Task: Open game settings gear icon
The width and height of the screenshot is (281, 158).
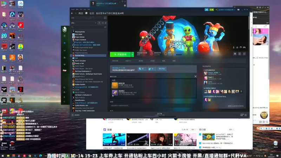Action: 235,54
